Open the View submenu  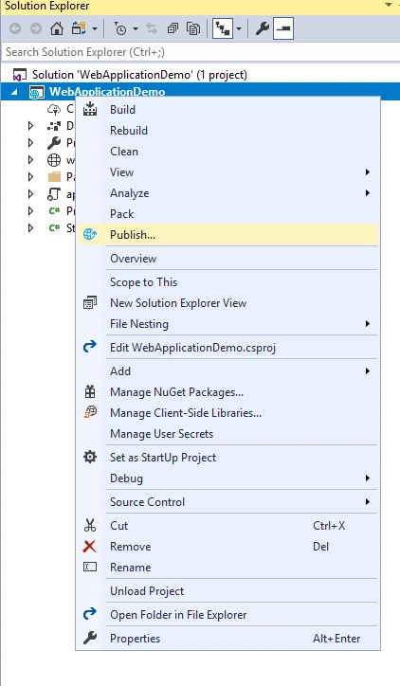tap(227, 172)
